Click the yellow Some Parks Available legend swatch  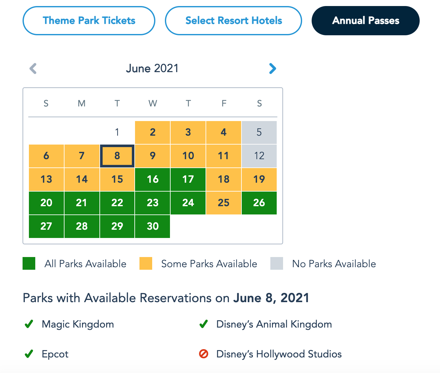(146, 263)
